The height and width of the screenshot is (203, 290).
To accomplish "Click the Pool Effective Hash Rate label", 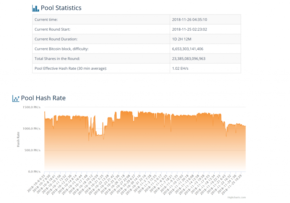I will click(x=71, y=68).
